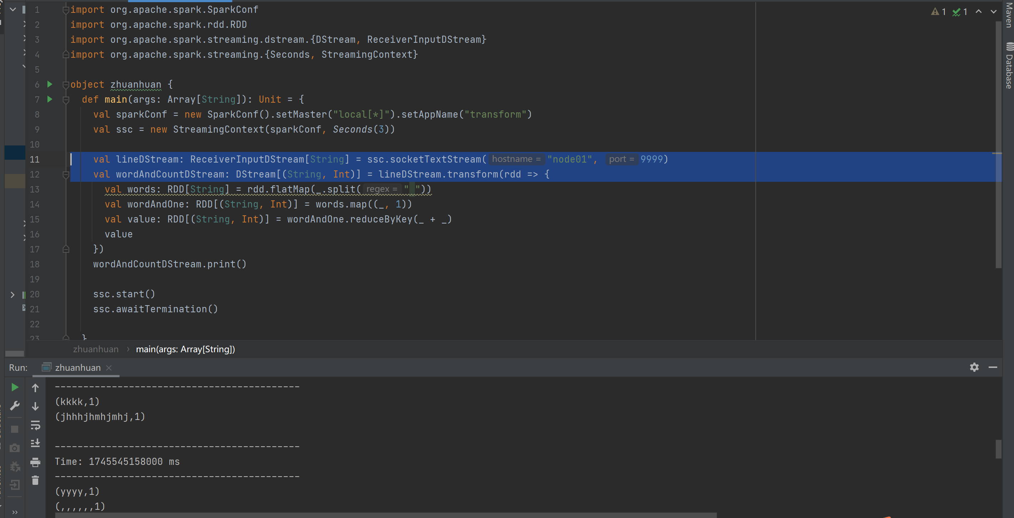Viewport: 1014px width, 518px height.
Task: Toggle scroll to end of console
Action: [x=35, y=443]
